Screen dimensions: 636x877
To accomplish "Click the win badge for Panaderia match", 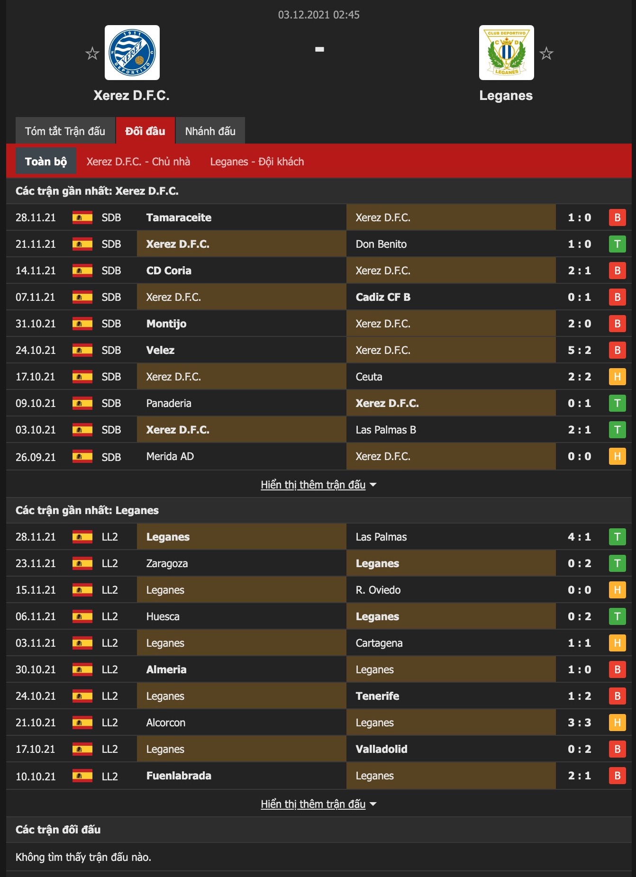I will (x=618, y=403).
